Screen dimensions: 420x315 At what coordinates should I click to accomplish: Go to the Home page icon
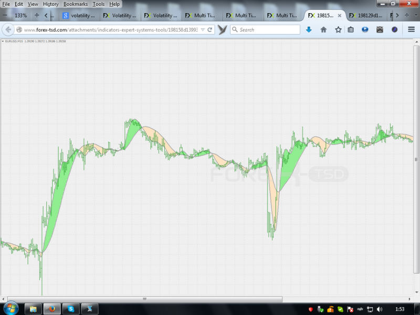coord(323,29)
